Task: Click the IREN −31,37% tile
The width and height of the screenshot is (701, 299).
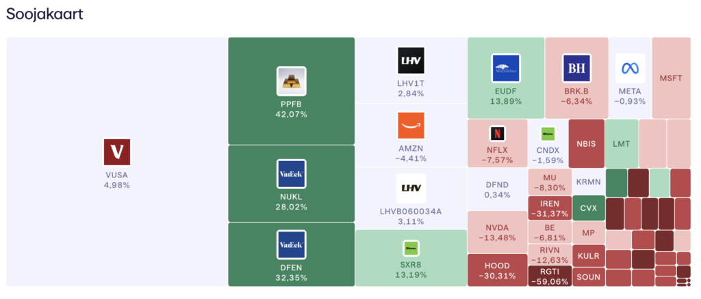Action: click(x=549, y=208)
